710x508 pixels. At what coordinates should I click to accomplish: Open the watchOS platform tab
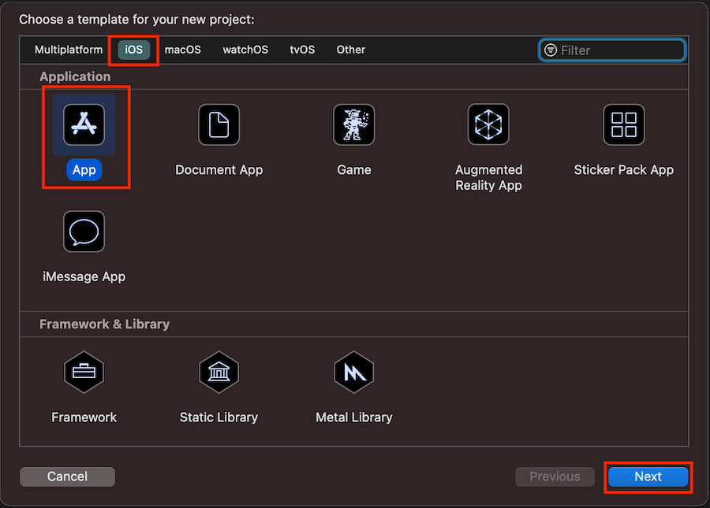245,50
